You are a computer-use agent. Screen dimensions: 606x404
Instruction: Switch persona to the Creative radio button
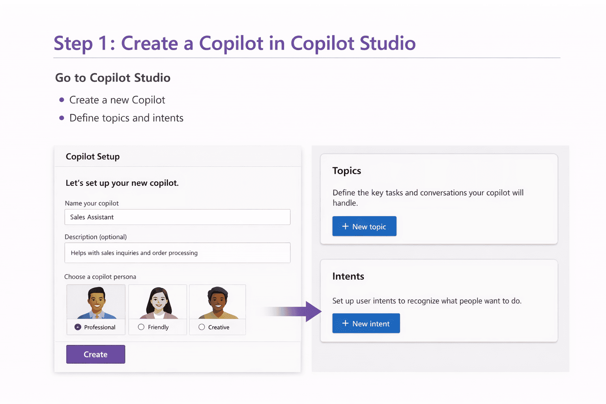202,327
